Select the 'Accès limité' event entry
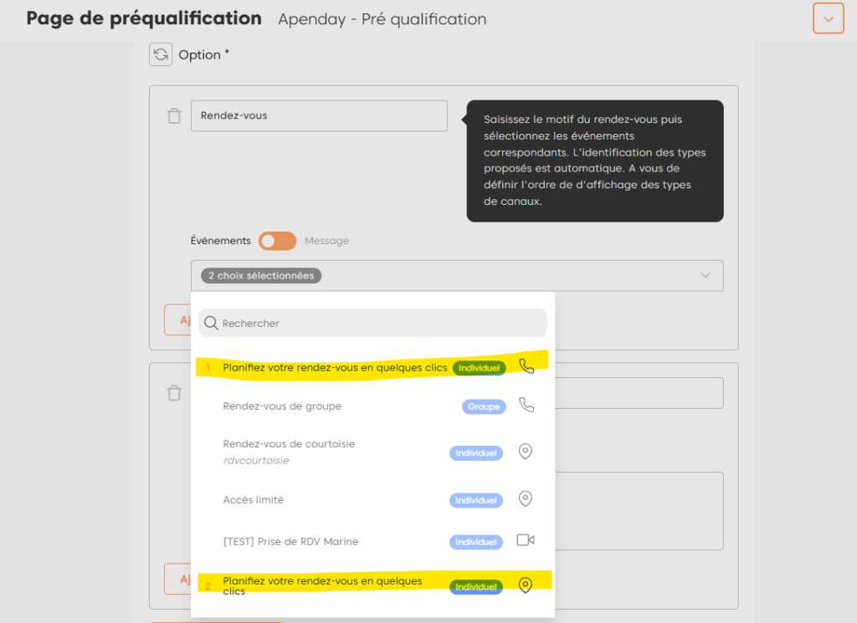The height and width of the screenshot is (623, 857). coord(254,500)
